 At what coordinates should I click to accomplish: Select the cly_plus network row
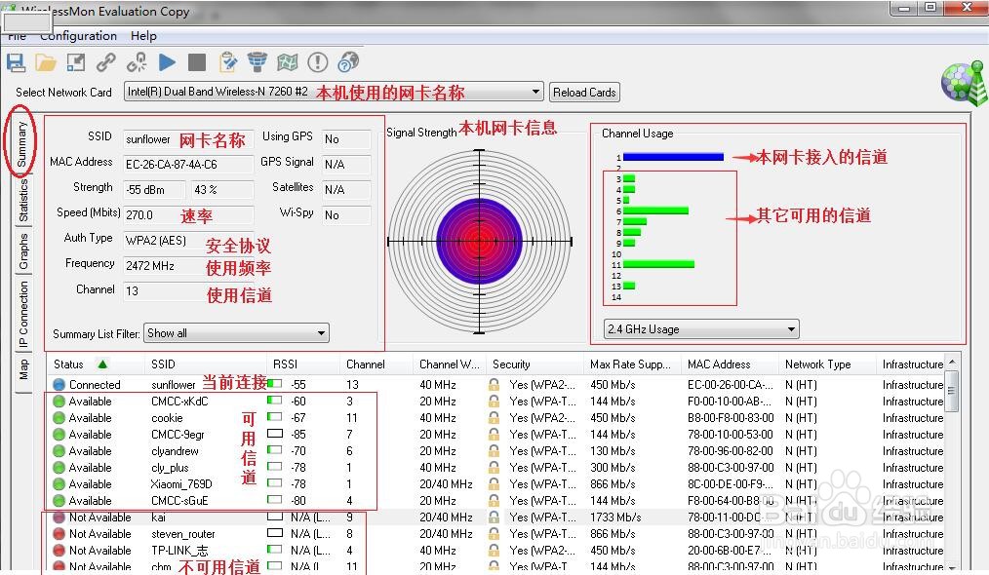(497, 468)
